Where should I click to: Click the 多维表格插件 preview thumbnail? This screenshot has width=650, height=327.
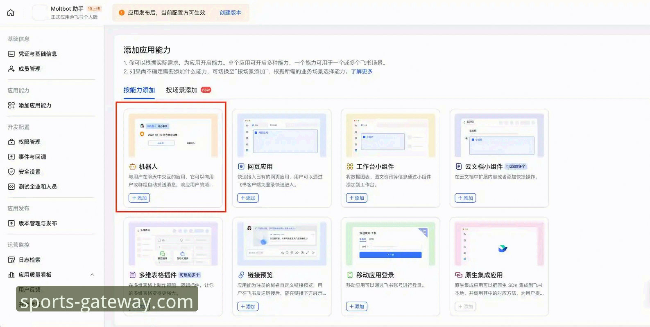tap(173, 244)
